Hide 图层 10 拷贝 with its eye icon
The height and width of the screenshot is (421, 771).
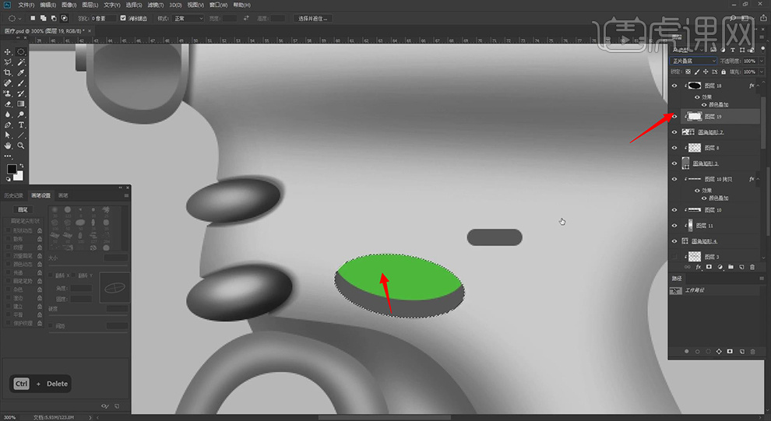674,179
